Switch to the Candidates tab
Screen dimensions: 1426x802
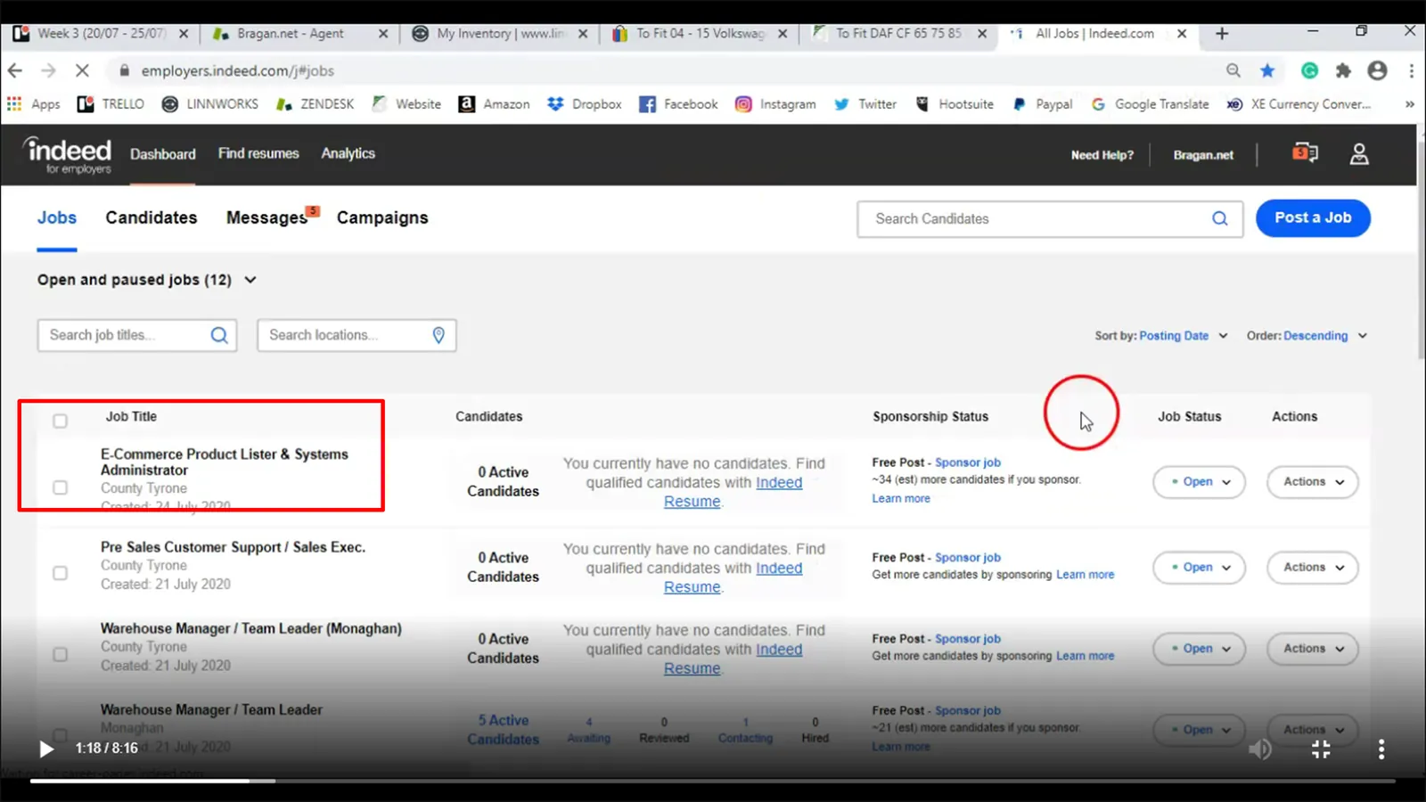pyautogui.click(x=152, y=218)
